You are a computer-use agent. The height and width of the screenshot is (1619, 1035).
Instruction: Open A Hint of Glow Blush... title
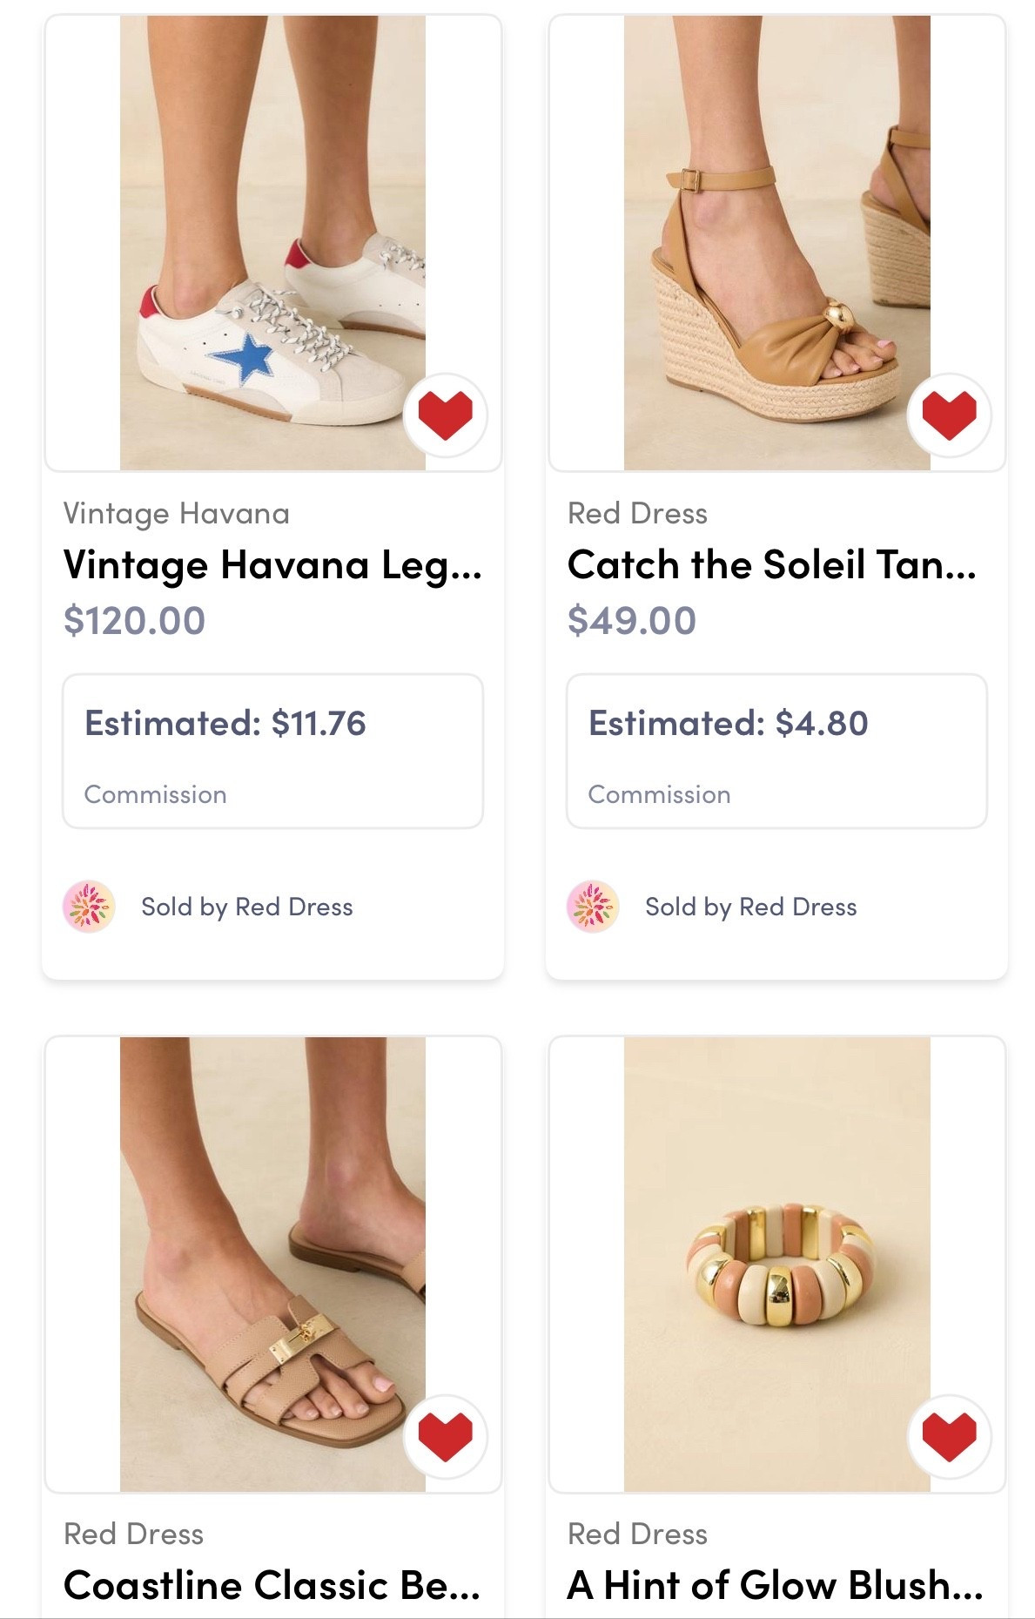point(775,1585)
